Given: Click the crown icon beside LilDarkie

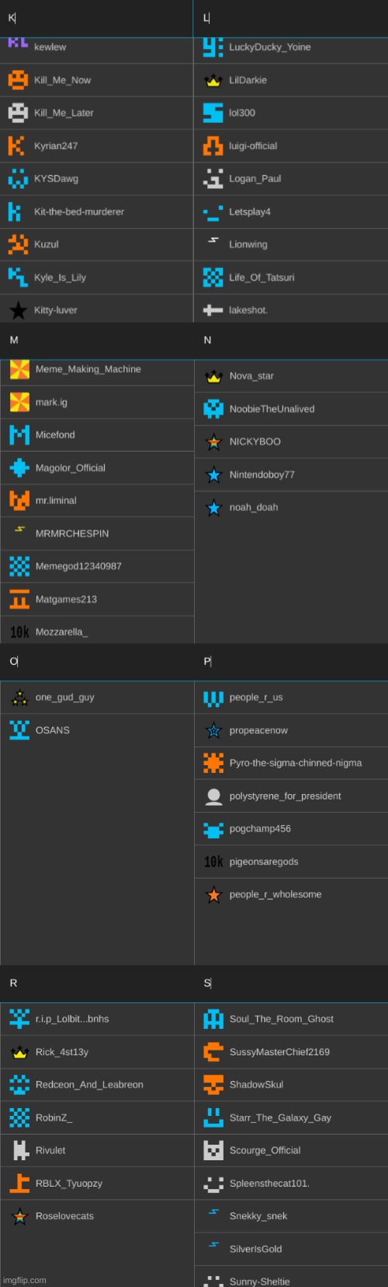Looking at the screenshot, I should [213, 80].
